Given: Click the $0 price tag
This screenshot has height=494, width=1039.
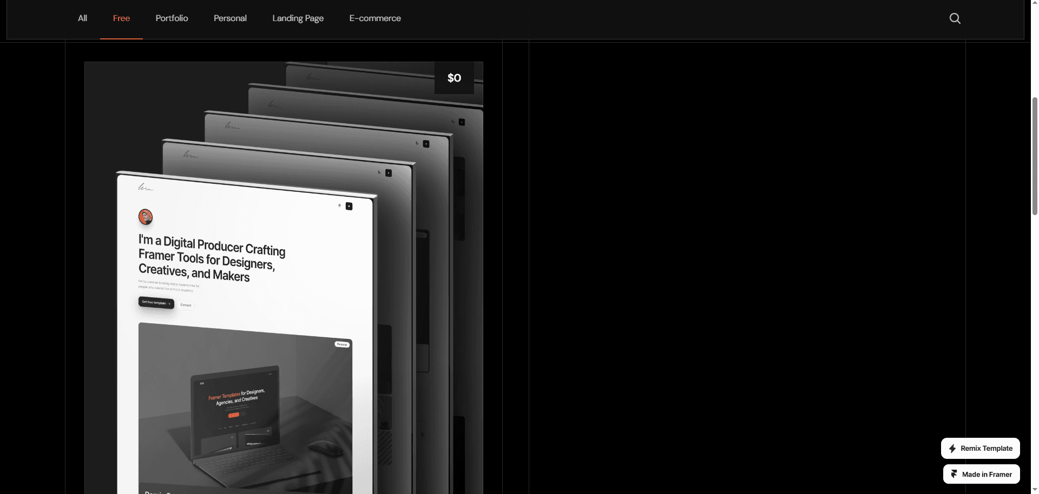Looking at the screenshot, I should [x=455, y=78].
